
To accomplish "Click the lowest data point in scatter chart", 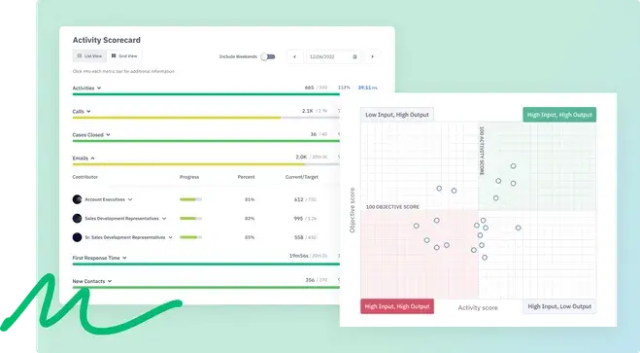I will (485, 258).
